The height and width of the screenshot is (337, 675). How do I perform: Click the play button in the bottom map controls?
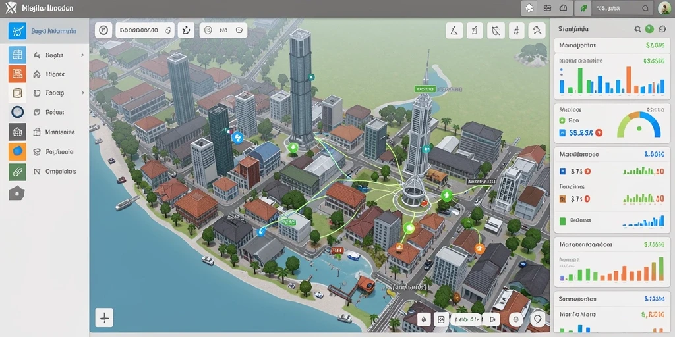492,319
